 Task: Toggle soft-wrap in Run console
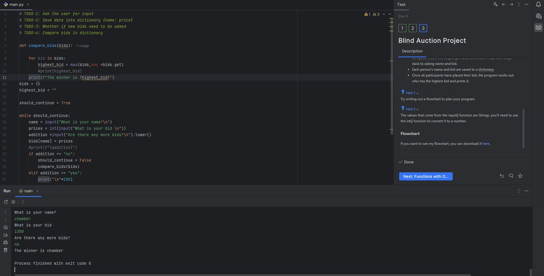click(x=5, y=228)
